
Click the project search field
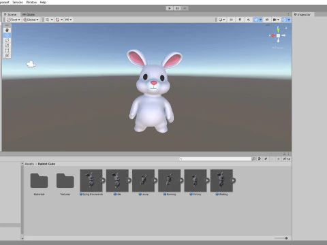coord(215,159)
